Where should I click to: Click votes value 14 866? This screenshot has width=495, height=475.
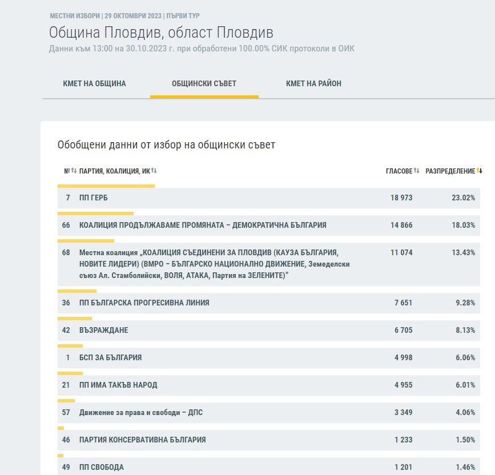tap(401, 226)
